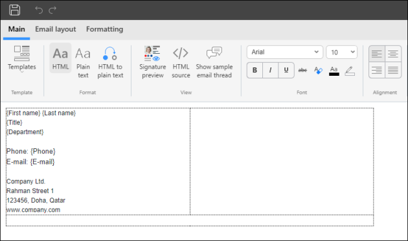Clear text formatting with the eraser icon
Screen dimensions: 408x241
(x=318, y=70)
